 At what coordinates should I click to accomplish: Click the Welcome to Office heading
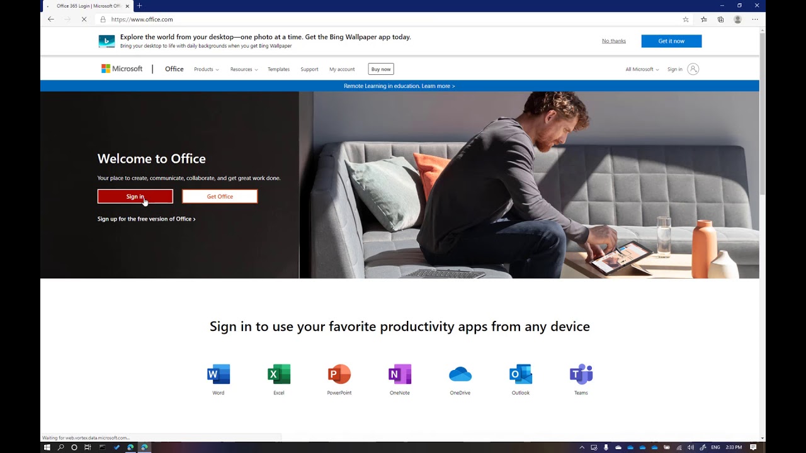coord(152,159)
